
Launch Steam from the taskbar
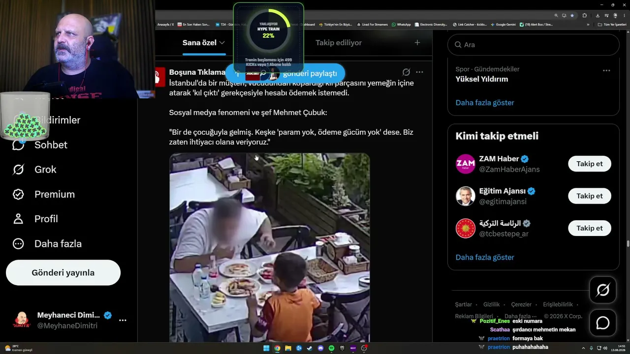click(x=310, y=348)
